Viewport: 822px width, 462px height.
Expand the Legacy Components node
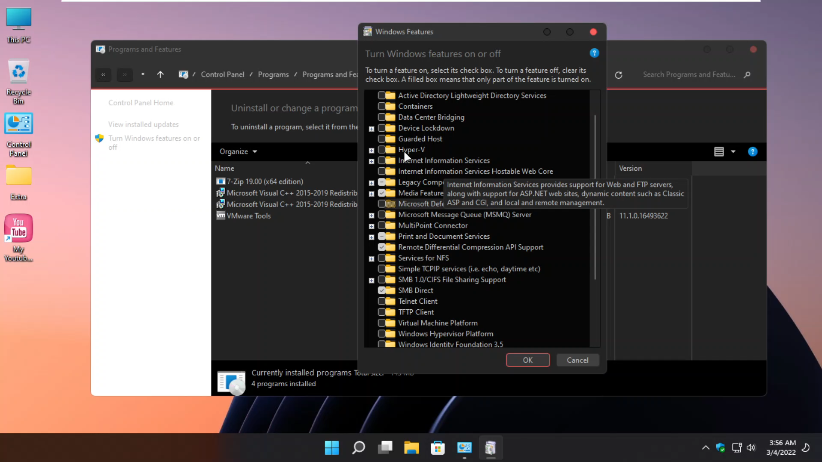[x=372, y=183]
